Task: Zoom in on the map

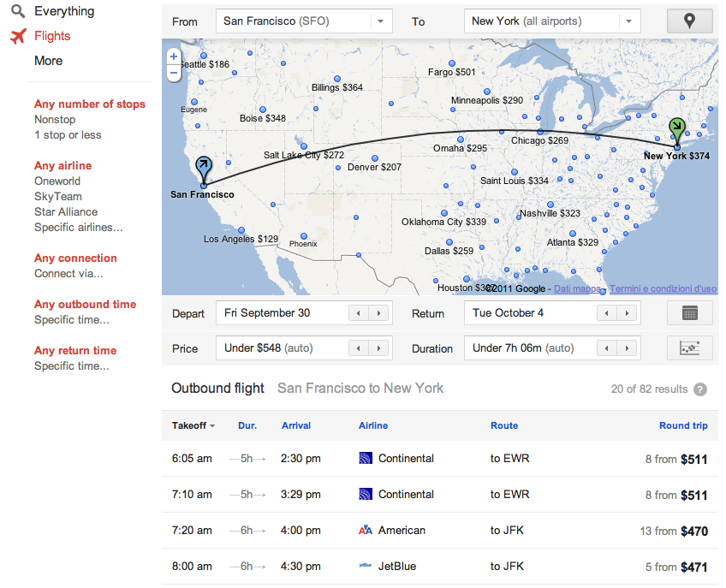Action: point(174,56)
